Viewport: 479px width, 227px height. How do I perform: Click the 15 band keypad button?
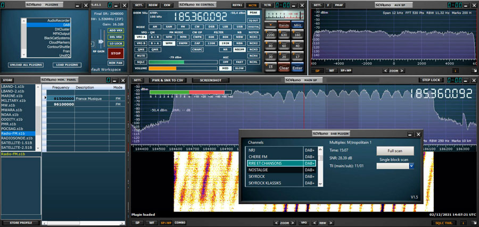pyautogui.click(x=270, y=67)
